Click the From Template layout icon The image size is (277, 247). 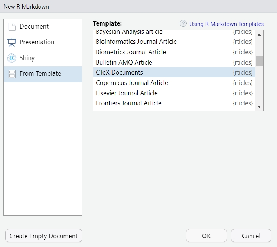point(12,74)
